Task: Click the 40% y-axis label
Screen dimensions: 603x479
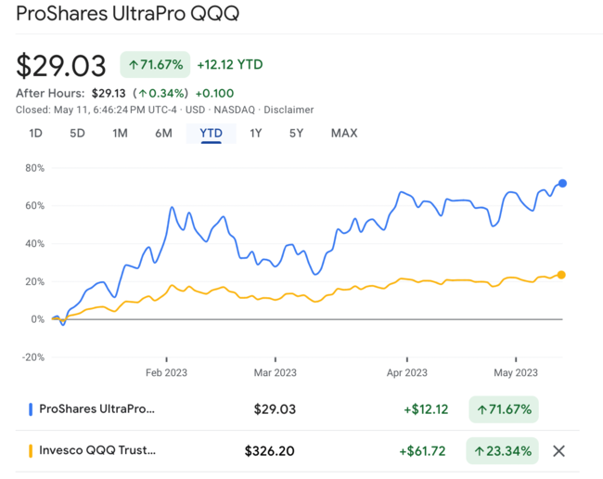Action: click(x=34, y=243)
